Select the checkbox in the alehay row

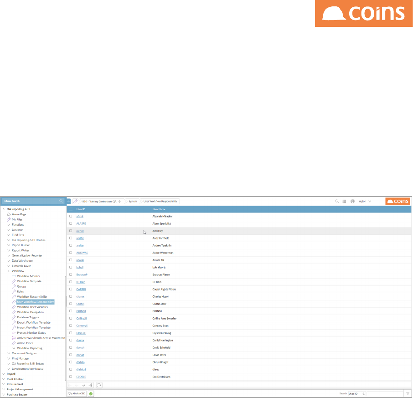71,231
